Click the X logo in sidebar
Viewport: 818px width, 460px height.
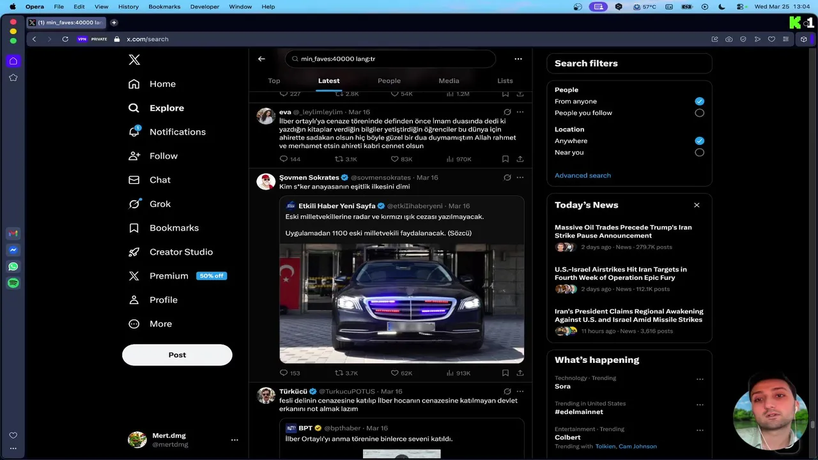pyautogui.click(x=134, y=59)
